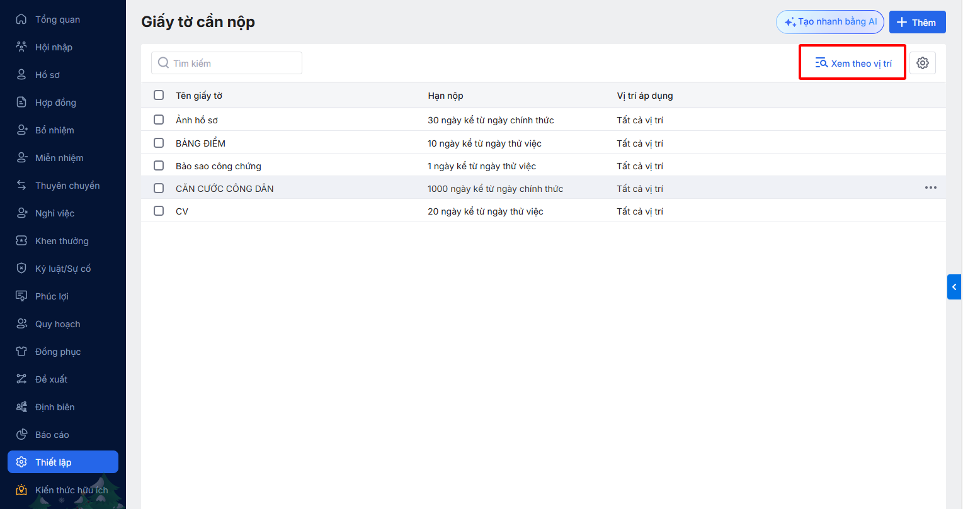The image size is (963, 509).
Task: Open the table settings gear icon
Action: (x=923, y=63)
